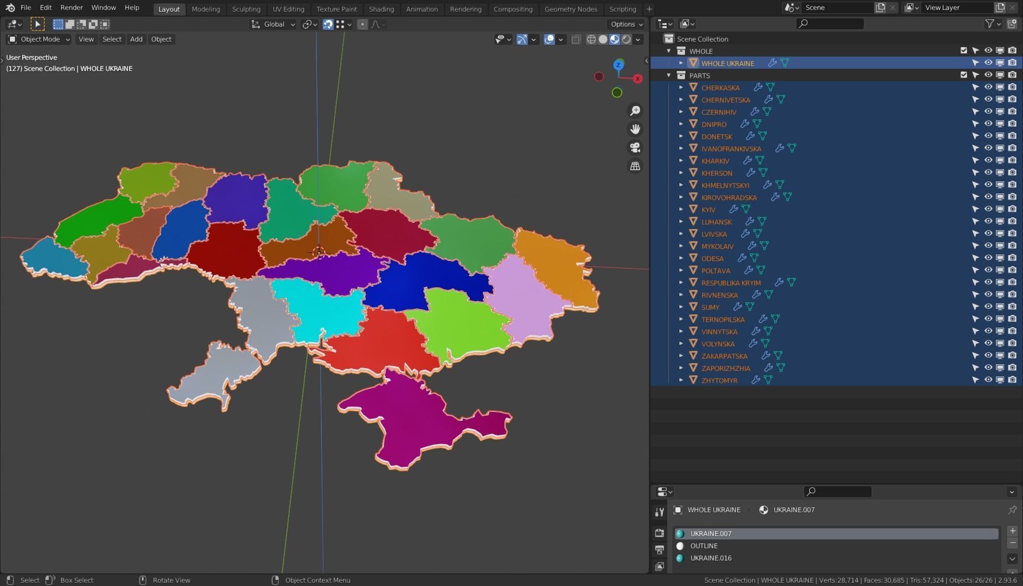This screenshot has height=586, width=1023.
Task: Select rendered viewport shading
Action: coord(626,39)
